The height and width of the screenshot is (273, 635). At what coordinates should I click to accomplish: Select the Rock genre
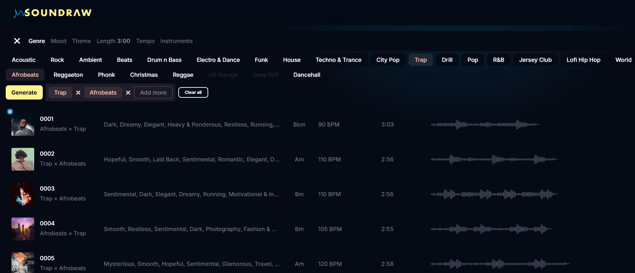coord(57,60)
